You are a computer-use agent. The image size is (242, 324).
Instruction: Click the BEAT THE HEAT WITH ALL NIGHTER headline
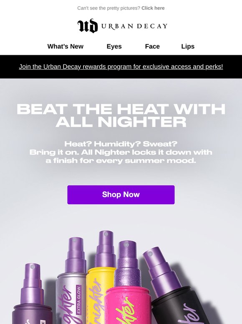(x=121, y=115)
